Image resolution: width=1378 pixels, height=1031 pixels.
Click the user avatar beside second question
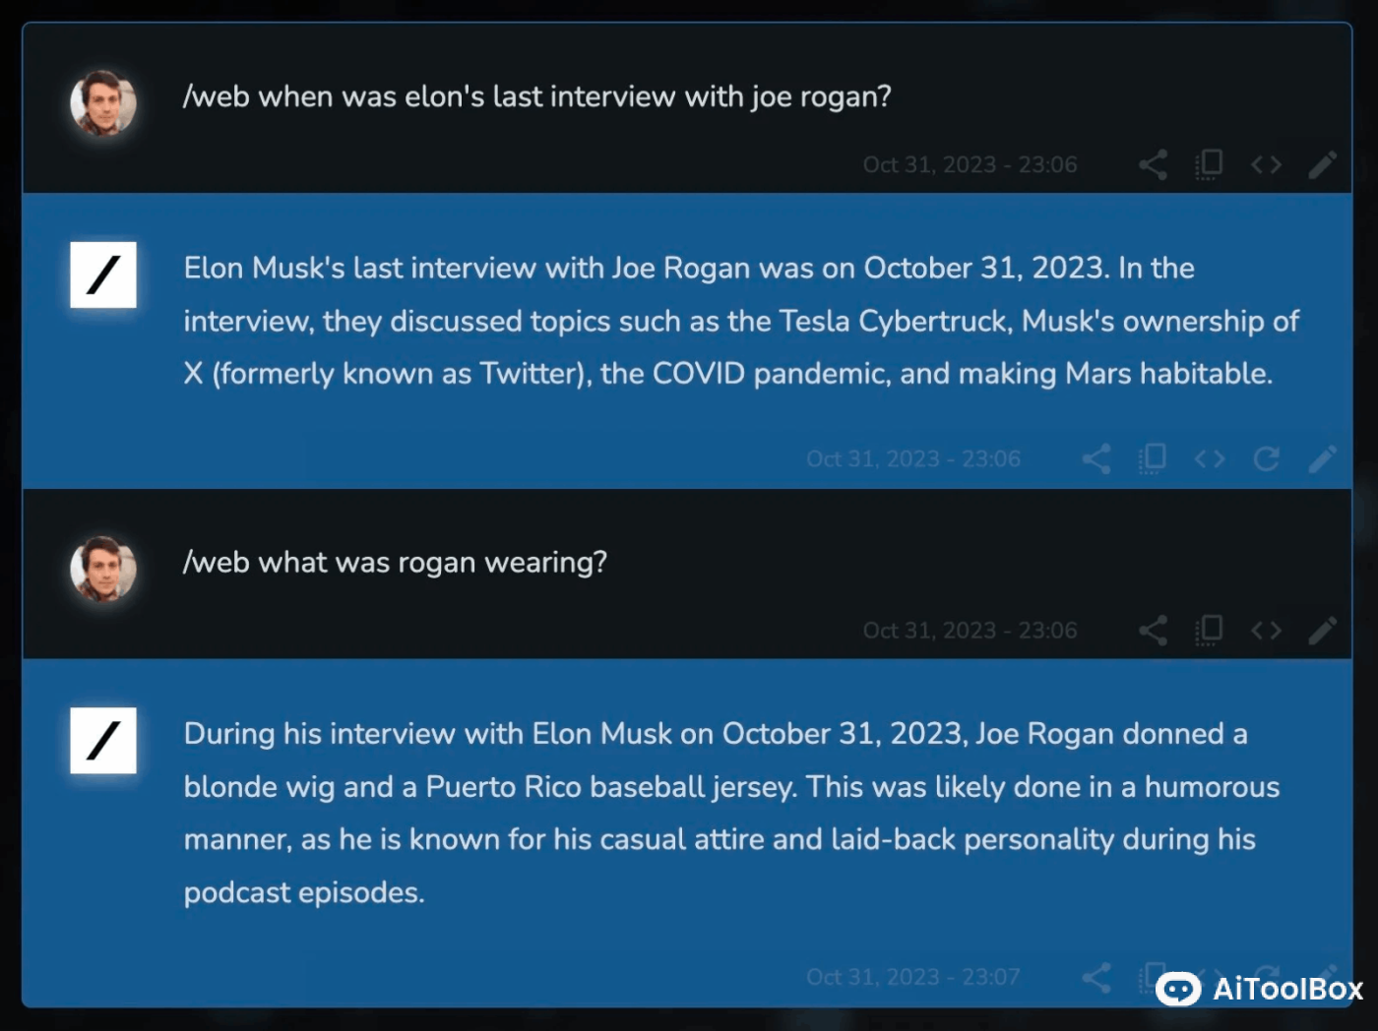tap(103, 569)
